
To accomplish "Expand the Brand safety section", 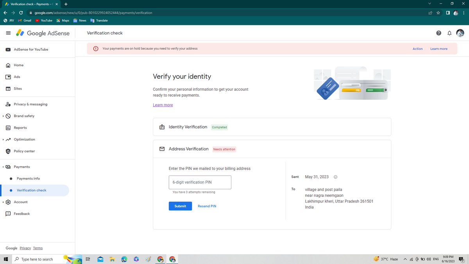I will 3,116.
